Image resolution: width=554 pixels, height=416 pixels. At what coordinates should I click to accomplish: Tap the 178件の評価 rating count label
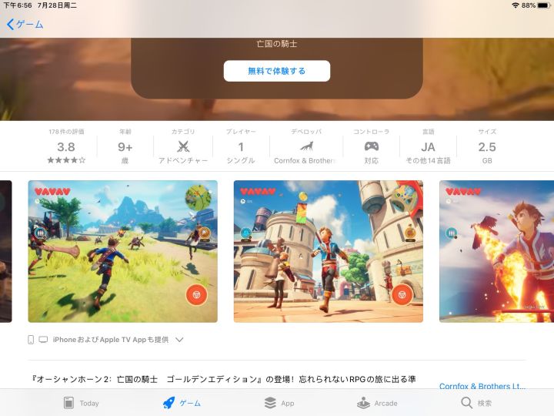pyautogui.click(x=66, y=132)
